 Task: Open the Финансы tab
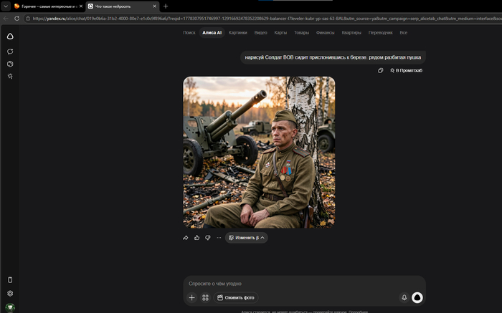[x=326, y=33]
